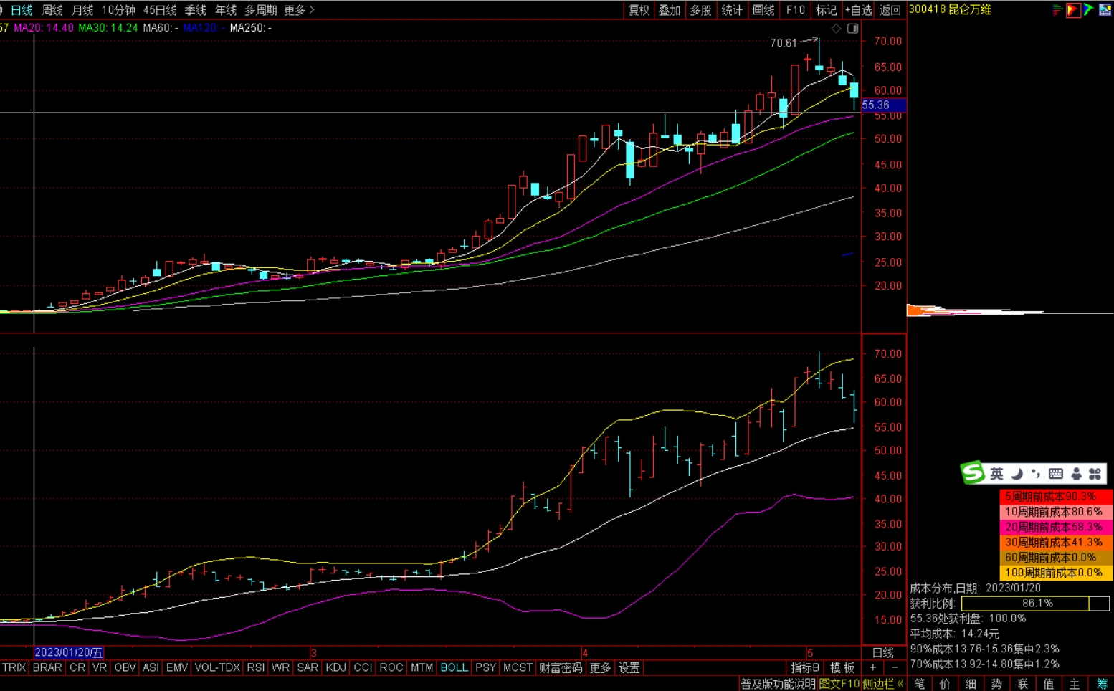Click the green Sogou S input method logo
Screen dimensions: 1114x691
[x=973, y=473]
